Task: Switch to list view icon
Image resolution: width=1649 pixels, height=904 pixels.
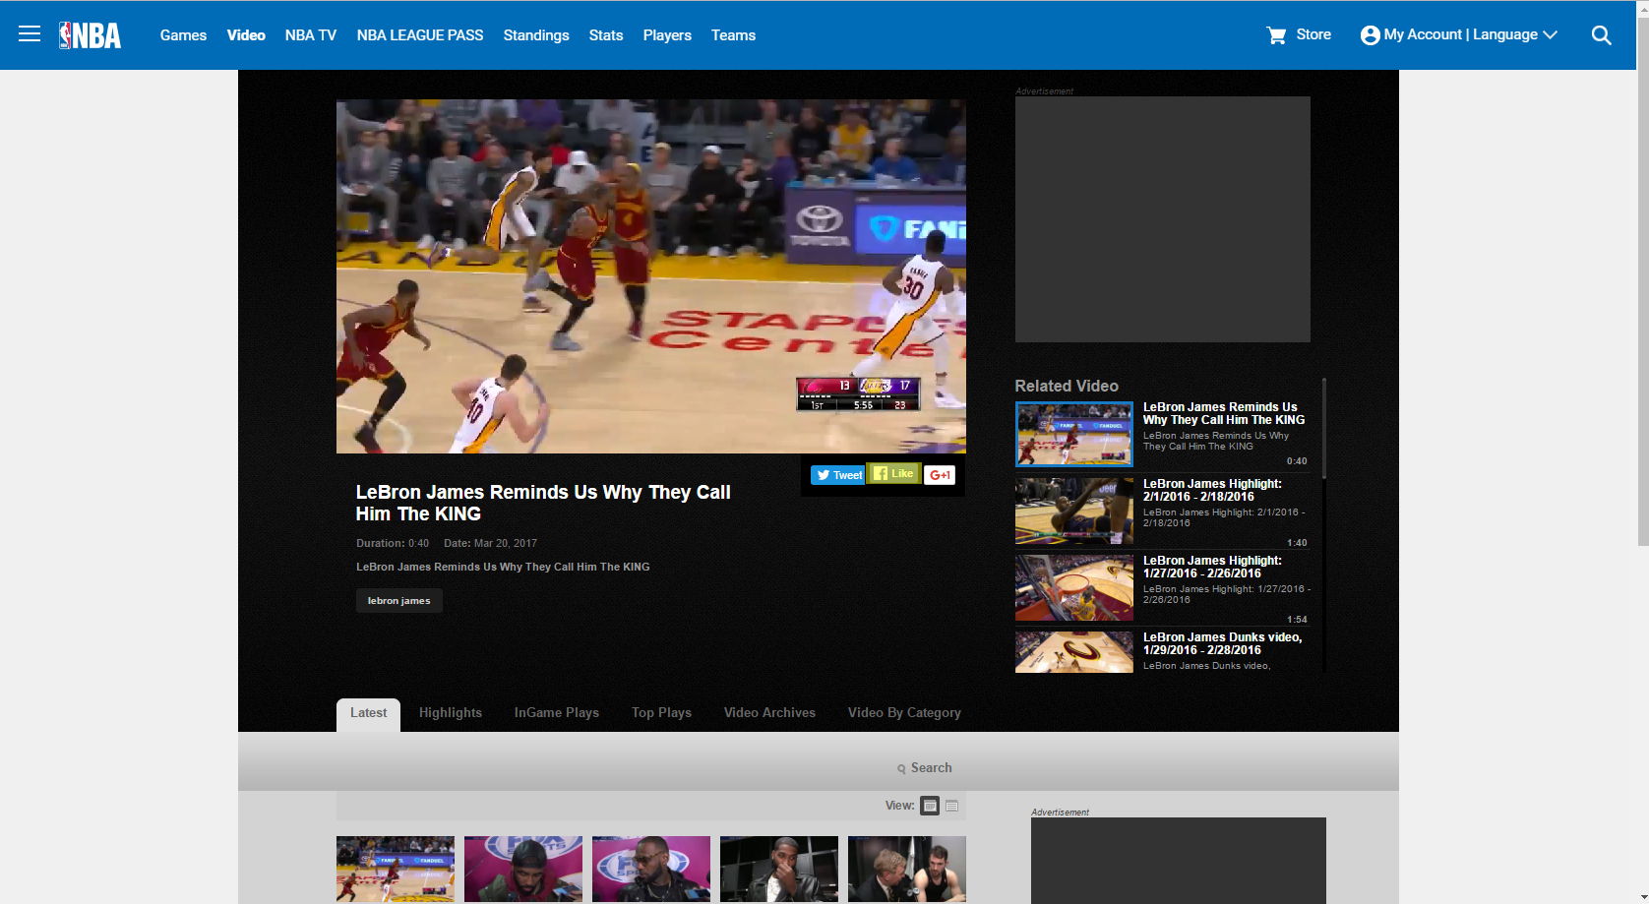Action: tap(951, 806)
